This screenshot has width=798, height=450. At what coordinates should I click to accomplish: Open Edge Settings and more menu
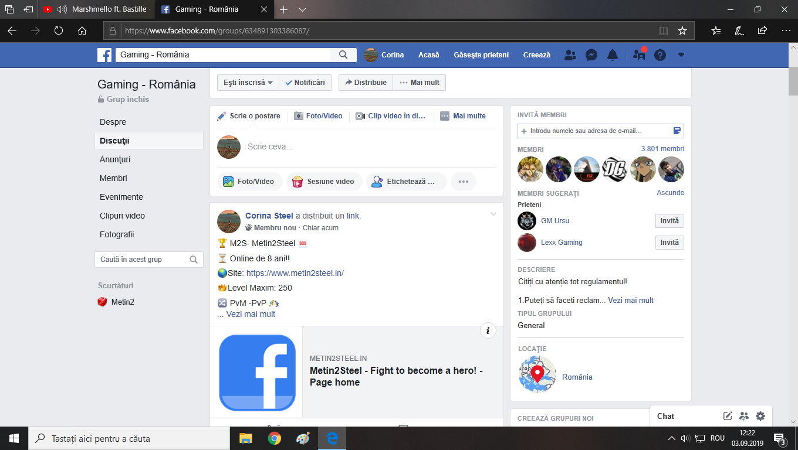(x=786, y=30)
